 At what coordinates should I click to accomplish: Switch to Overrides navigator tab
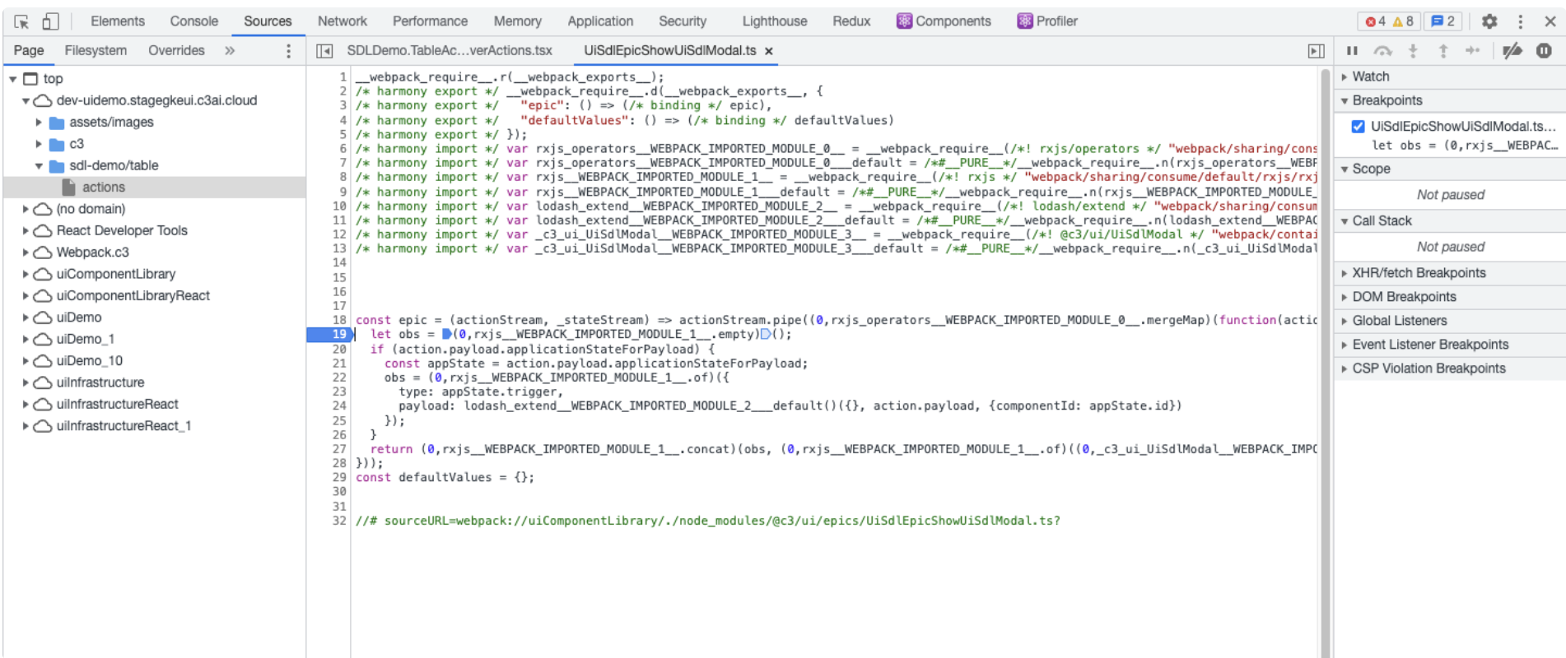[x=176, y=51]
